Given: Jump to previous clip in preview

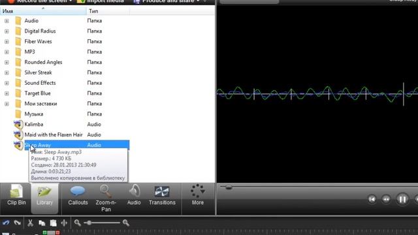Looking at the screenshot, I should (x=372, y=199).
